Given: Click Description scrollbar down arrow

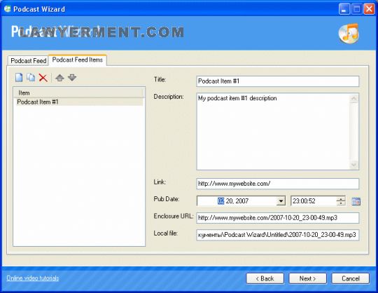Looking at the screenshot, I should (354, 165).
